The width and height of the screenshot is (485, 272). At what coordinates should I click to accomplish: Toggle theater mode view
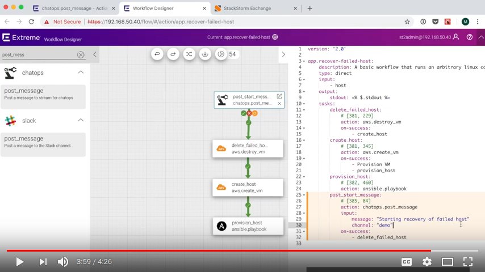(448, 262)
